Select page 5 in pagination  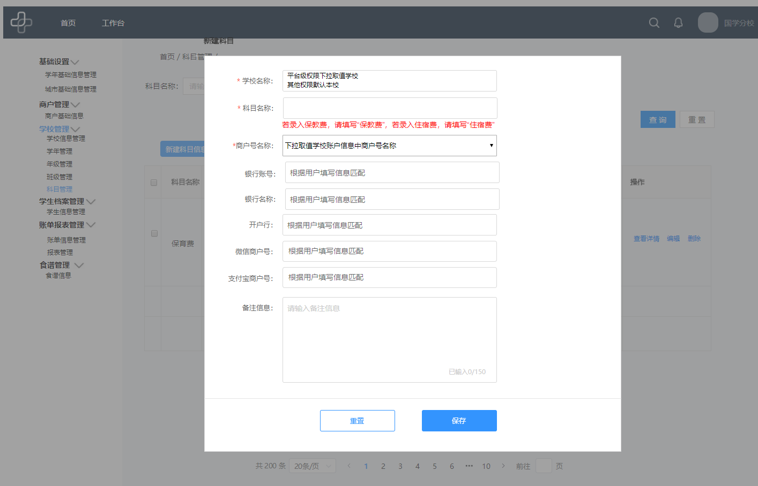point(435,466)
